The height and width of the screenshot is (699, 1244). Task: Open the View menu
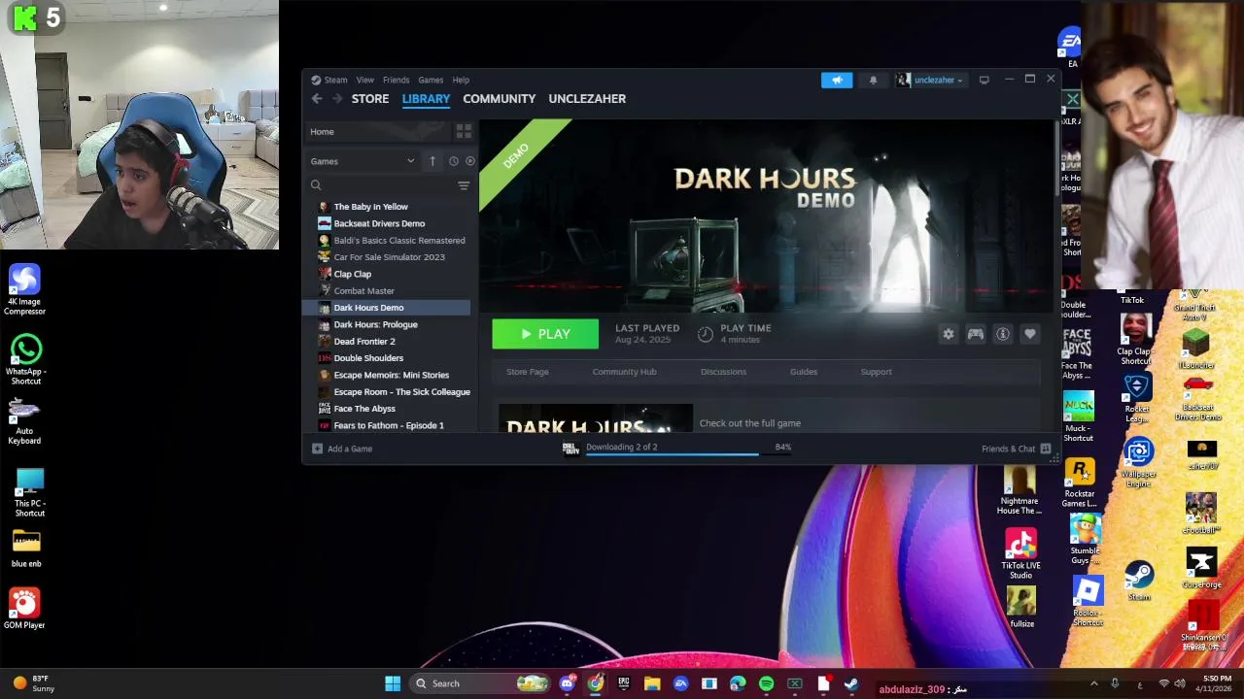tap(364, 80)
